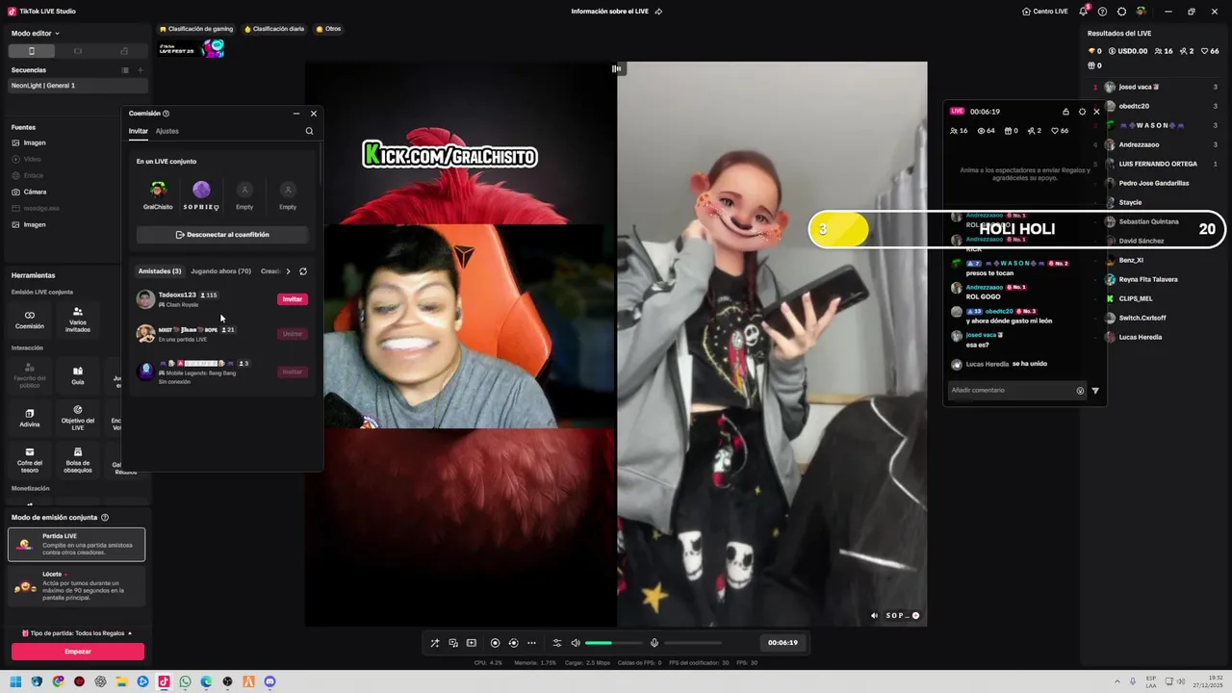The image size is (1232, 693).
Task: Select the NeonLight | General 1 sequence
Action: coord(77,86)
